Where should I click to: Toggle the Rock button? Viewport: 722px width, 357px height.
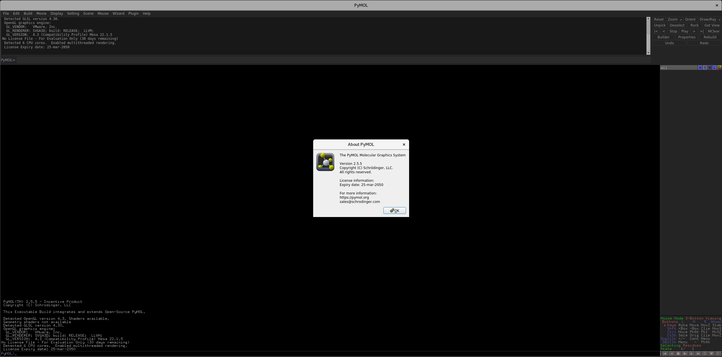(694, 25)
